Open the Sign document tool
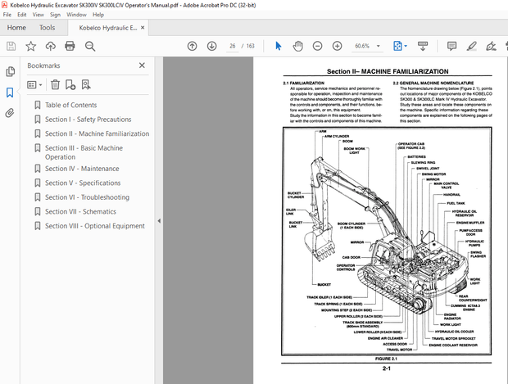The width and height of the screenshot is (508, 384). pos(491,46)
